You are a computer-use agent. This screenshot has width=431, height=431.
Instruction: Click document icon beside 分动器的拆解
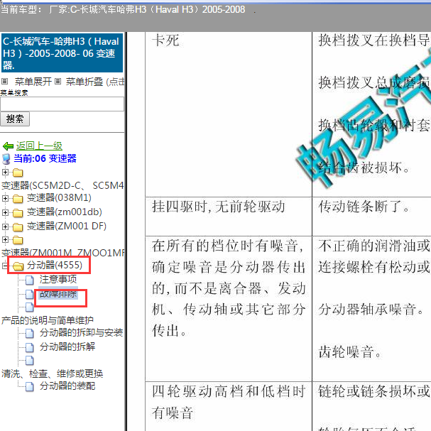coord(30,347)
